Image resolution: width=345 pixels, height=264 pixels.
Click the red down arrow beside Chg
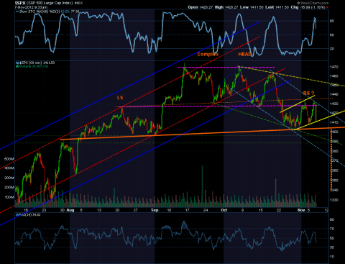(x=327, y=7)
